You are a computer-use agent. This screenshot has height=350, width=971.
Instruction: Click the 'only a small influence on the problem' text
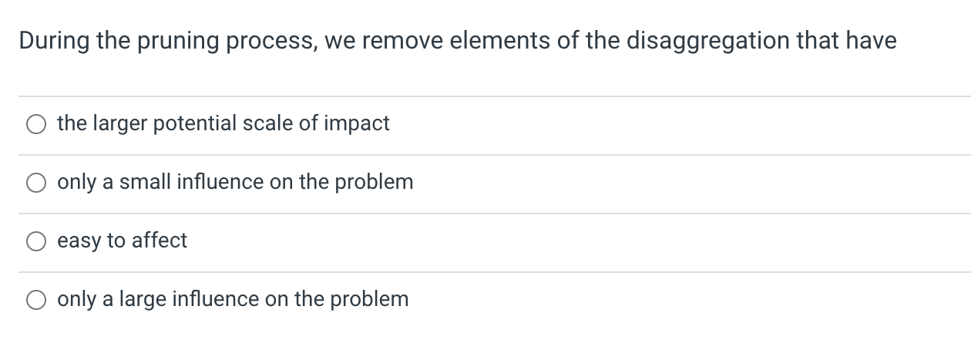[235, 182]
